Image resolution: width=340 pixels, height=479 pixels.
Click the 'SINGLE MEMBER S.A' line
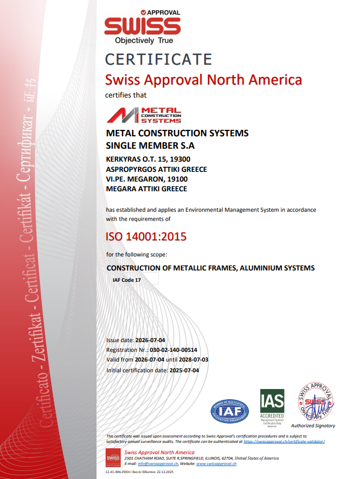[x=150, y=145]
